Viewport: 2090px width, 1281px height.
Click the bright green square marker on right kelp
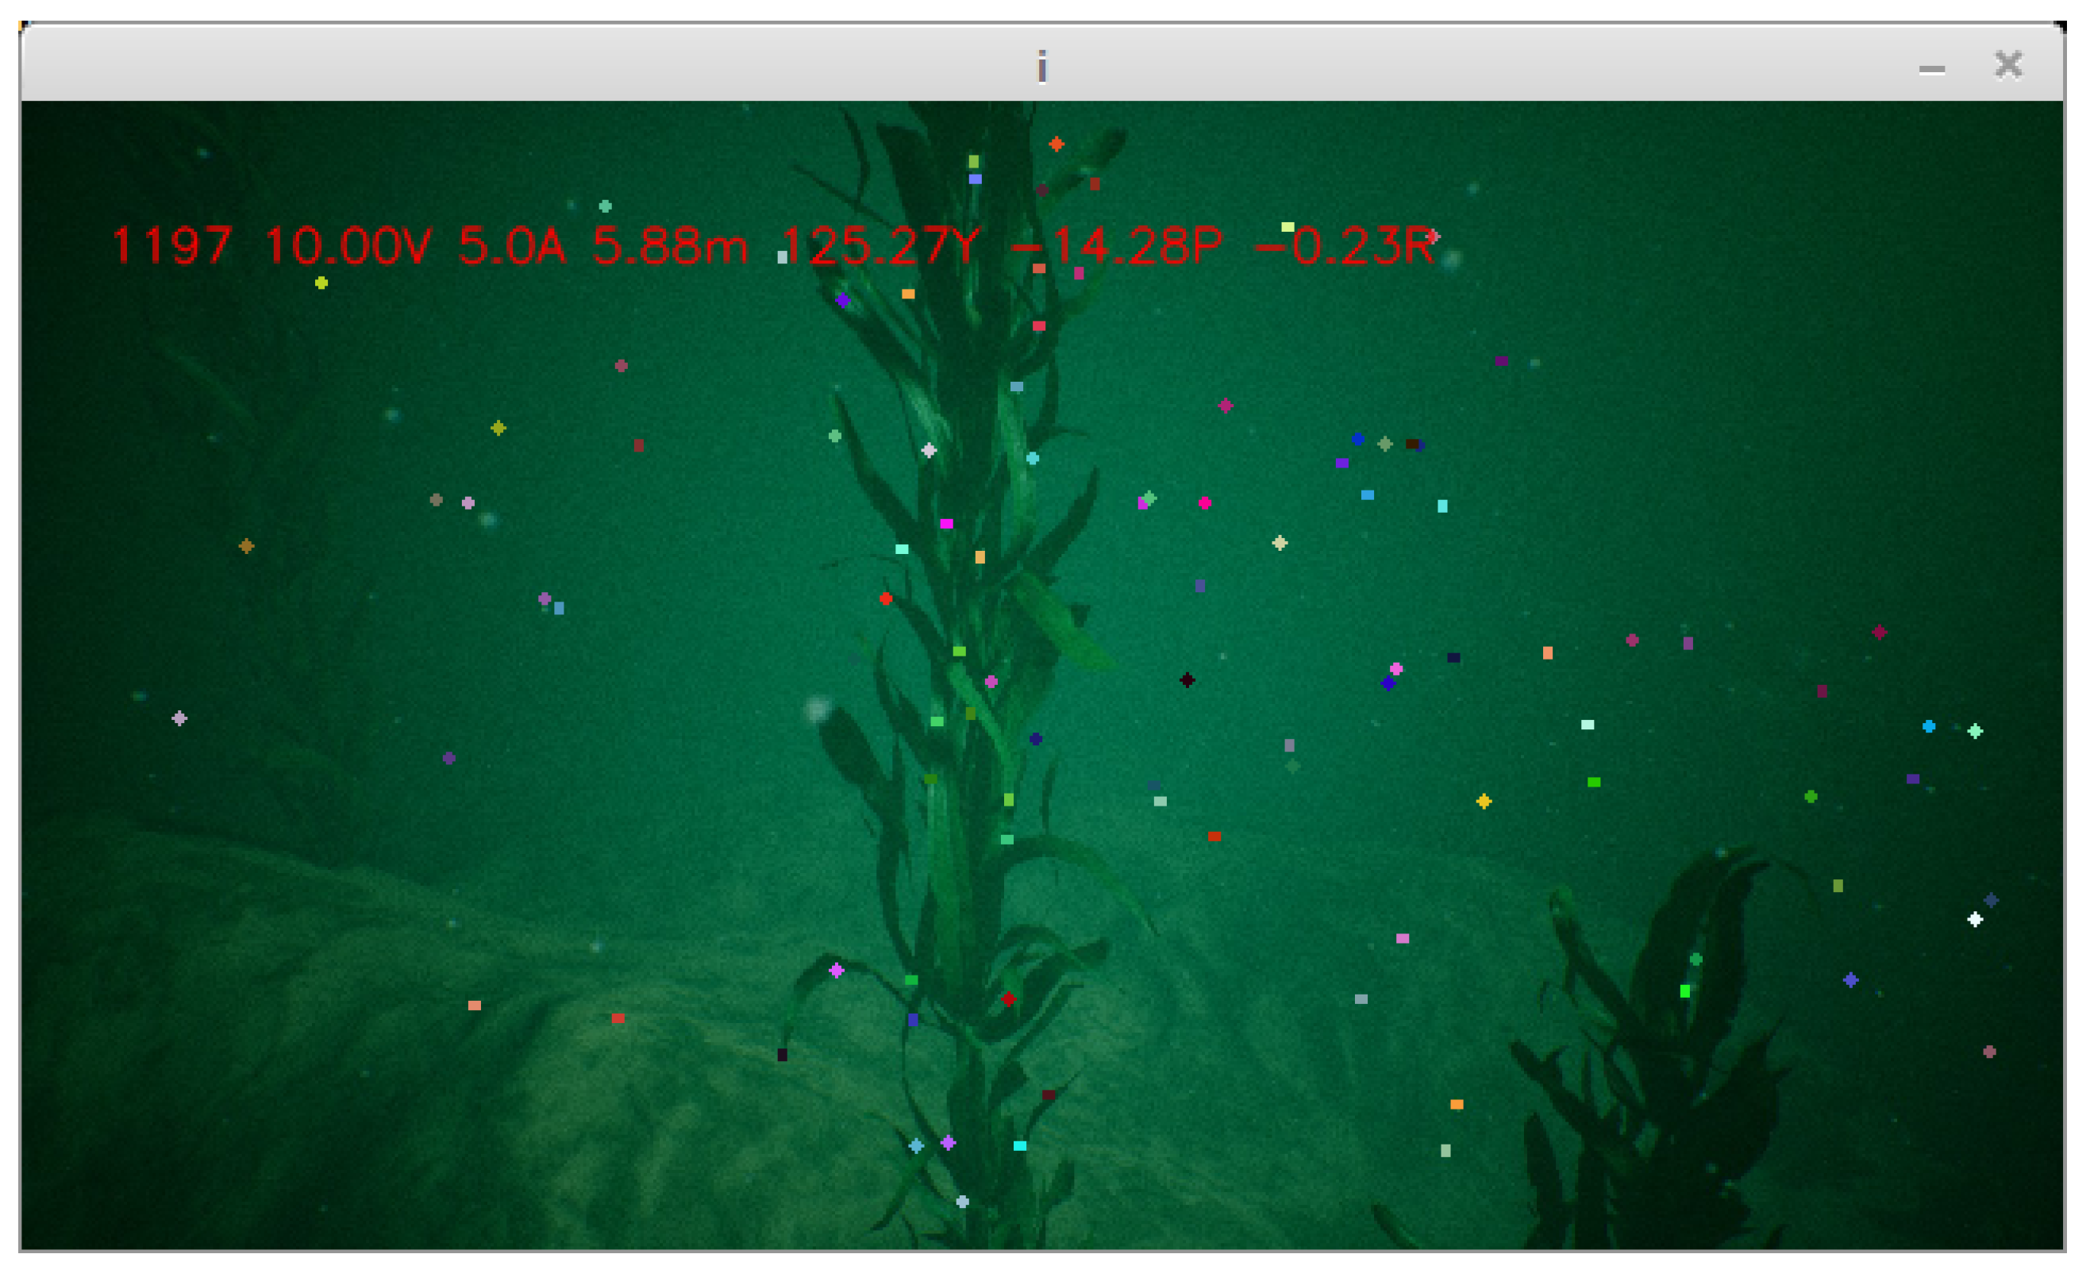point(1684,991)
